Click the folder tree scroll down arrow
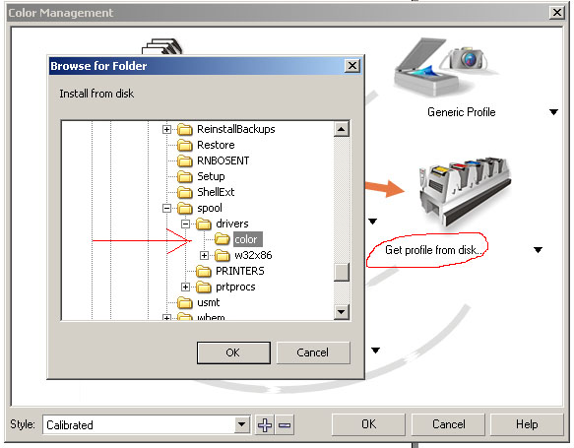Screen dimensions: 574x448 (342, 312)
